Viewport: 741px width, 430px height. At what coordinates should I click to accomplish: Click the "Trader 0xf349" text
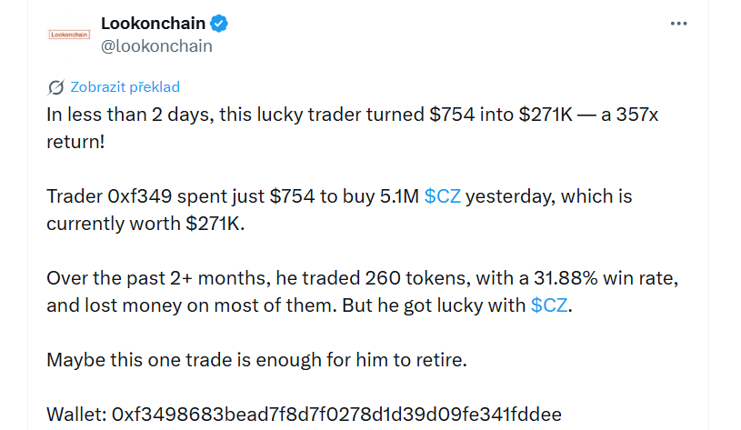tap(109, 196)
